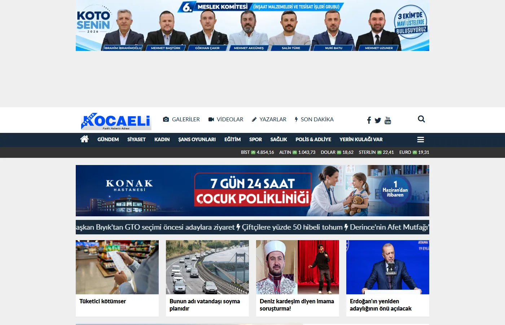Click EURO value 19,31
The image size is (505, 325).
423,152
